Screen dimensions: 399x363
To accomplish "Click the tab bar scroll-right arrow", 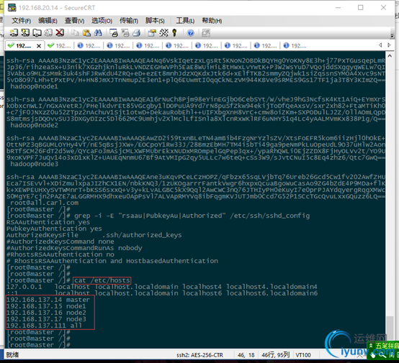I will pos(389,45).
